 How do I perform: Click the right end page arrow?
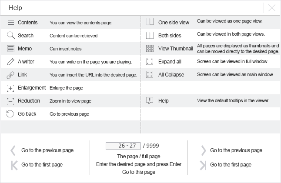203,165
